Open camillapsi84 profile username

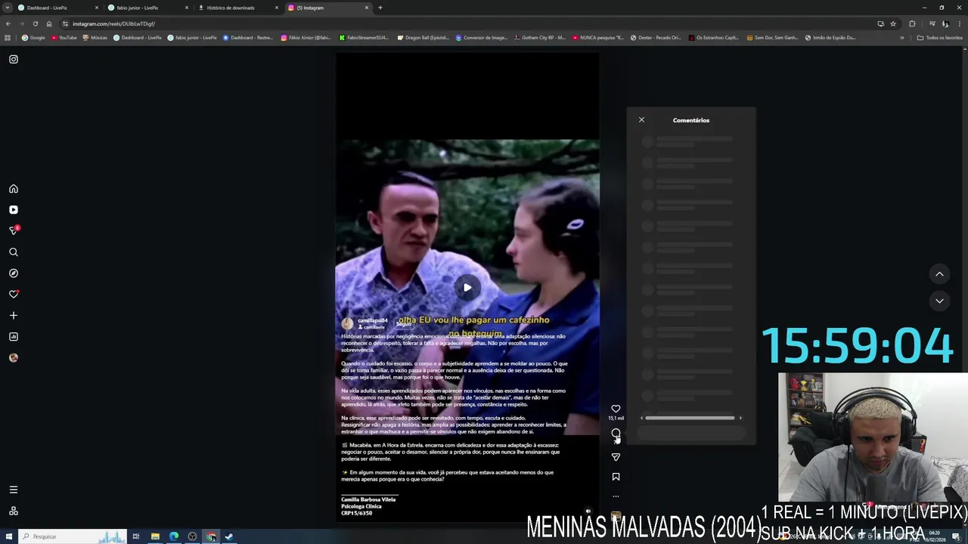[x=373, y=320]
